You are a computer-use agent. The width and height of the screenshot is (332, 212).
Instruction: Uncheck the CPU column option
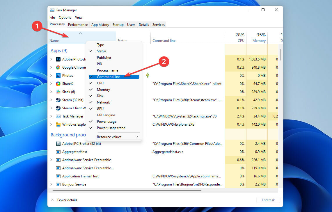114,83
